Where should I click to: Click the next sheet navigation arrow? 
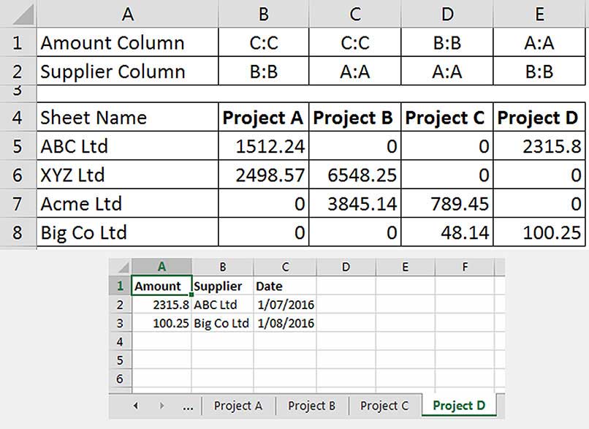[161, 406]
